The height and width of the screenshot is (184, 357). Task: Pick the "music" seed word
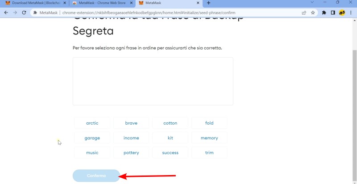tap(92, 153)
